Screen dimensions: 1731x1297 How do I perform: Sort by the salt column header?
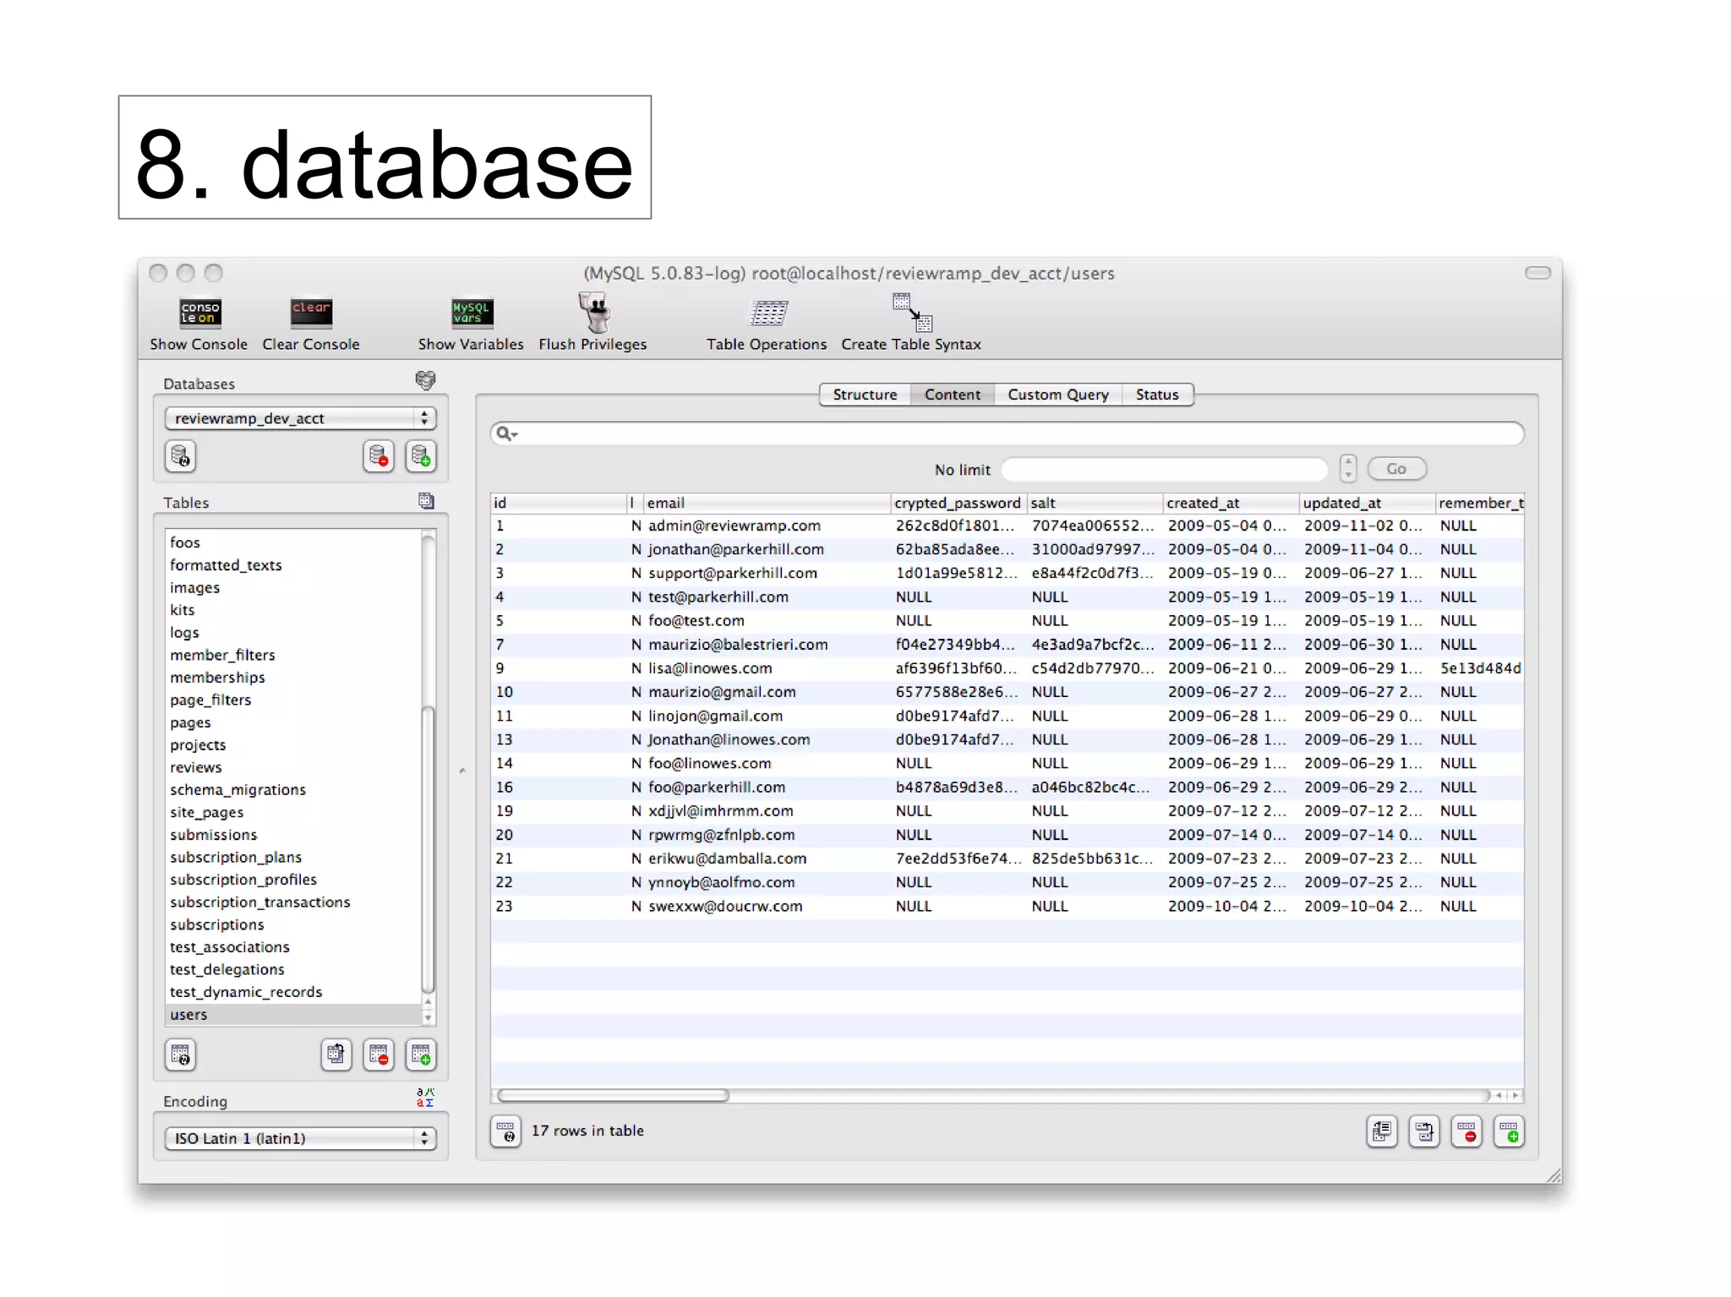(1095, 503)
